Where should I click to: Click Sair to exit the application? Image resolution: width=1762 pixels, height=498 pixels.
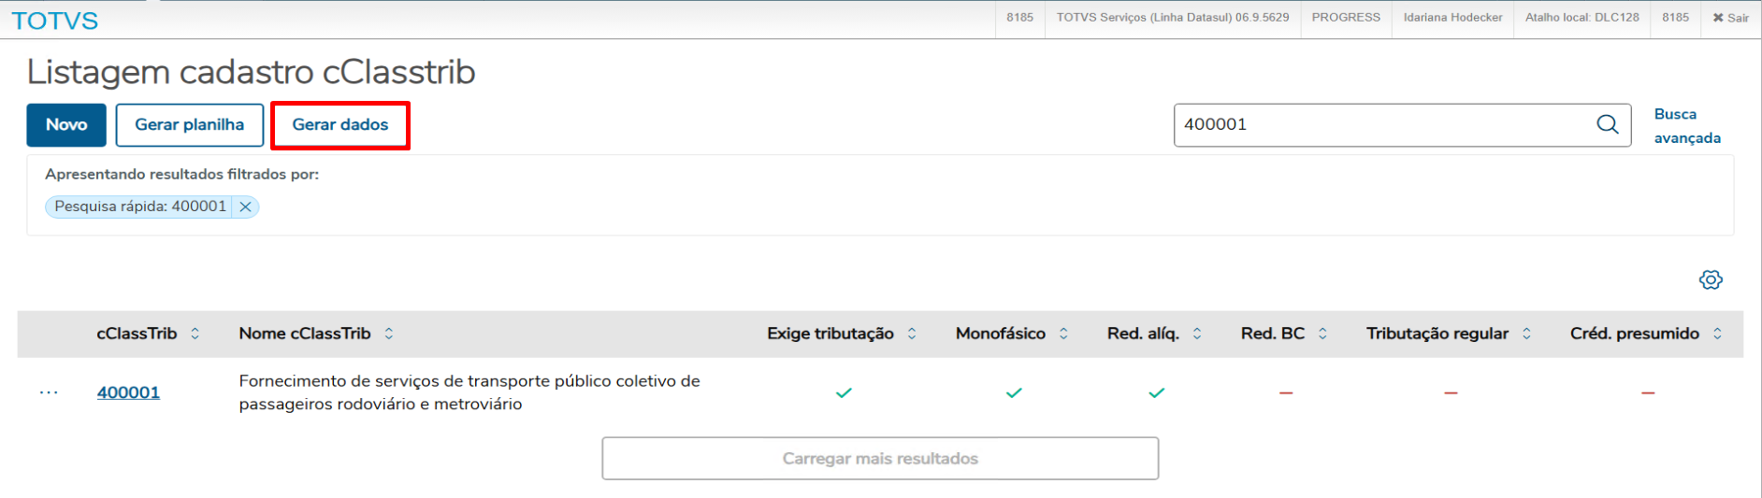pyautogui.click(x=1731, y=18)
